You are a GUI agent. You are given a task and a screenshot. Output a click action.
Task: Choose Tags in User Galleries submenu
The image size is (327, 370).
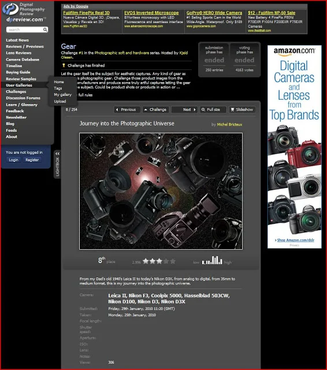tap(58, 88)
